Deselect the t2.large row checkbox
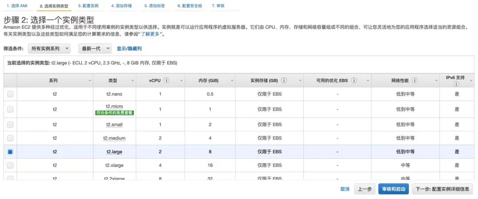Viewport: 478px width, 199px height. pos(10,151)
